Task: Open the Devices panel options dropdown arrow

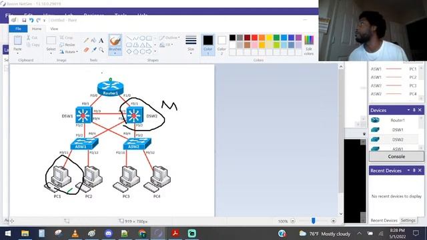Action: 408,110
